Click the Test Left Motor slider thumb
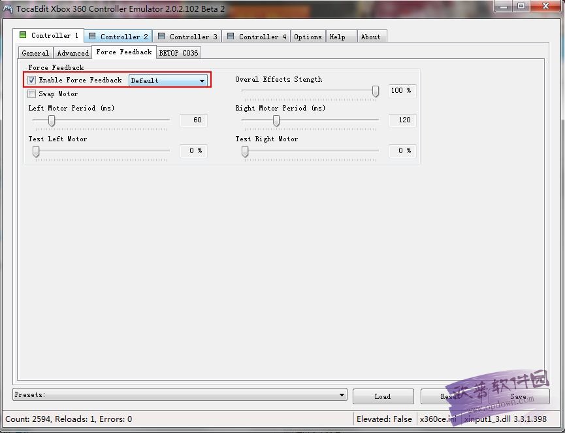565x433 pixels. [x=37, y=151]
